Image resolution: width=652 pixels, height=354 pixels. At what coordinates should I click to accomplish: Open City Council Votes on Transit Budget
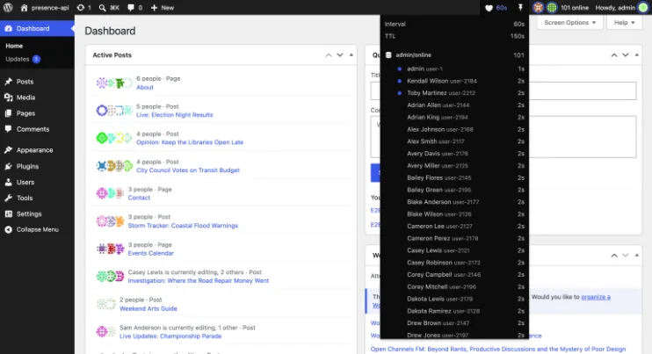point(188,170)
